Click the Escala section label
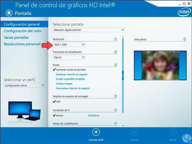This screenshot has height=144, width=192. pos(56,65)
